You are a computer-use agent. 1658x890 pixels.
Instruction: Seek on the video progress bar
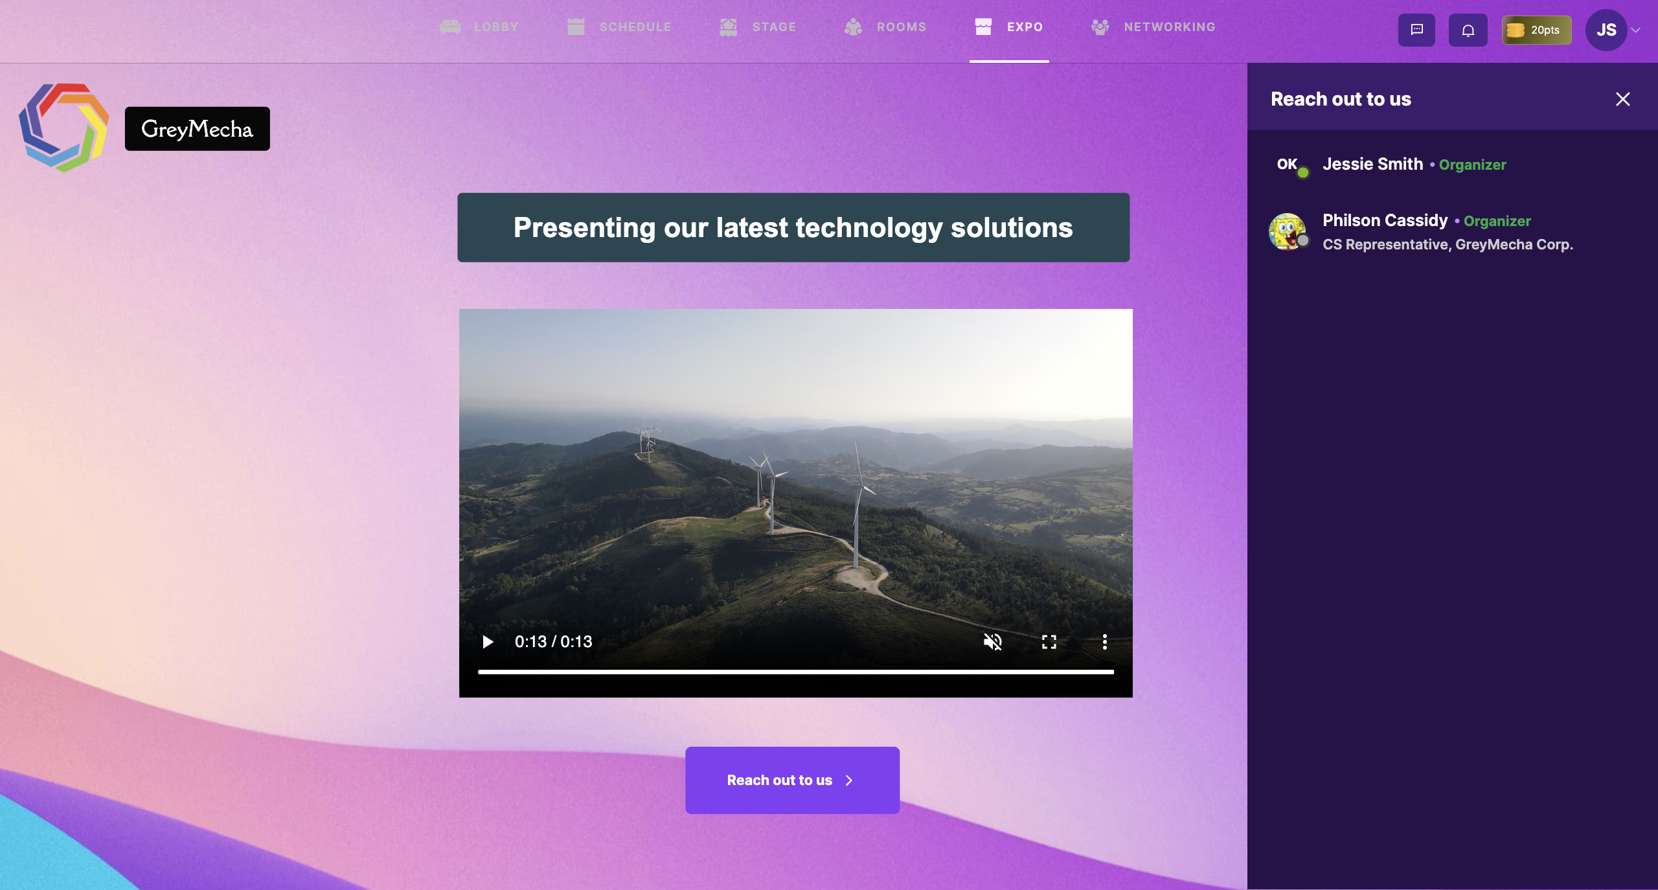tap(795, 672)
